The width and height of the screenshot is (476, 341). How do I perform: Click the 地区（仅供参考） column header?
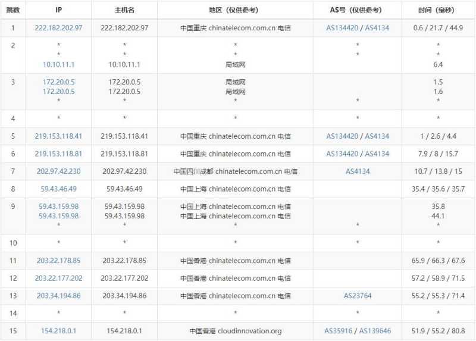[x=235, y=10]
